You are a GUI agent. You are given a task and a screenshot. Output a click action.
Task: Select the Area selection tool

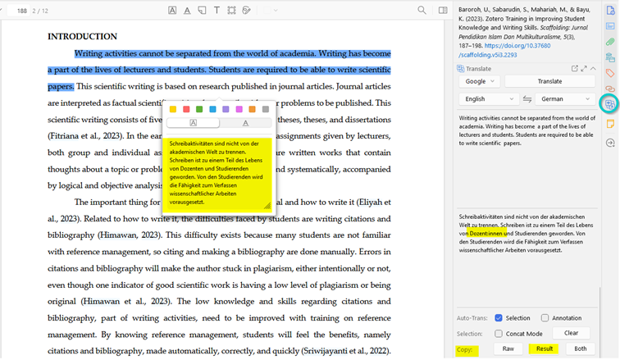pos(232,11)
